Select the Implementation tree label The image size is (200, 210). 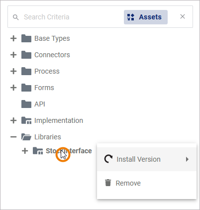point(59,120)
